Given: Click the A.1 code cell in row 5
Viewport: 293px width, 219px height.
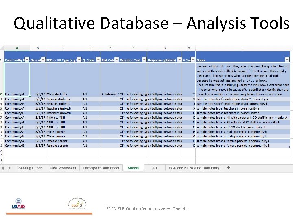Looking at the screenshot, I should (92, 108).
